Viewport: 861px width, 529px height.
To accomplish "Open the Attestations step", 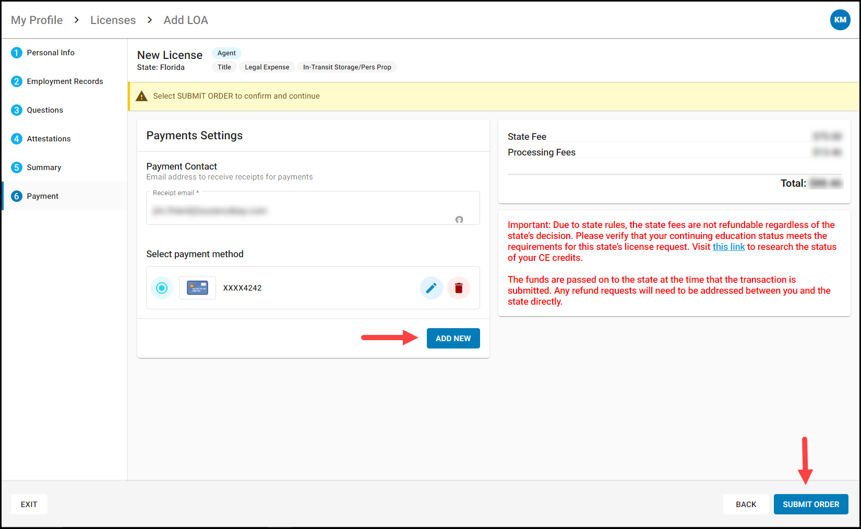I will (x=65, y=139).
